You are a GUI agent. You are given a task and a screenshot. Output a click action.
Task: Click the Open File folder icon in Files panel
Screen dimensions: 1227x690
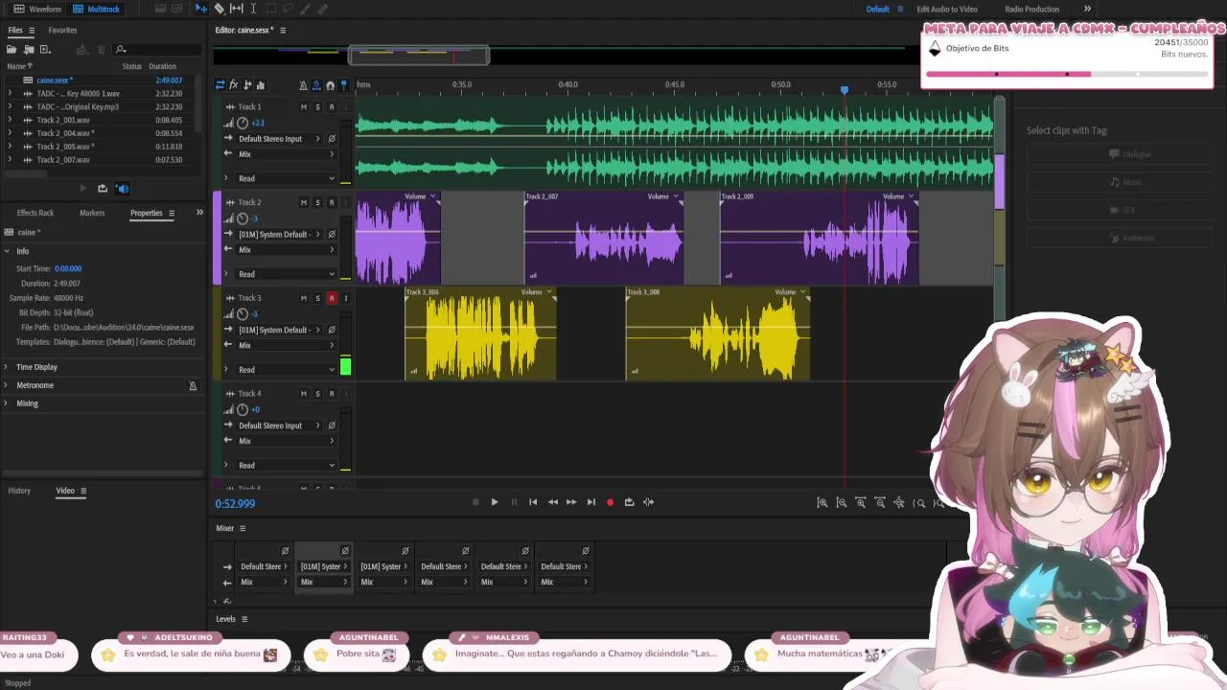(13, 49)
